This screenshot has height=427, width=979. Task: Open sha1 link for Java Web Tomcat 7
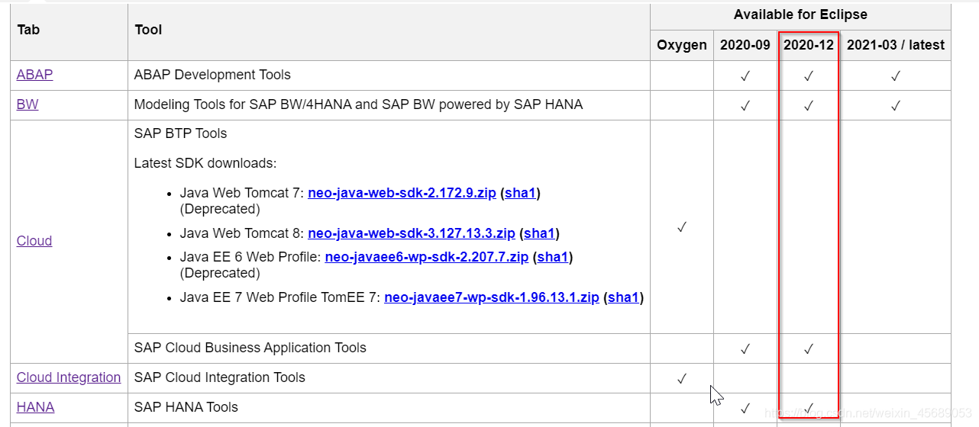[x=520, y=193]
